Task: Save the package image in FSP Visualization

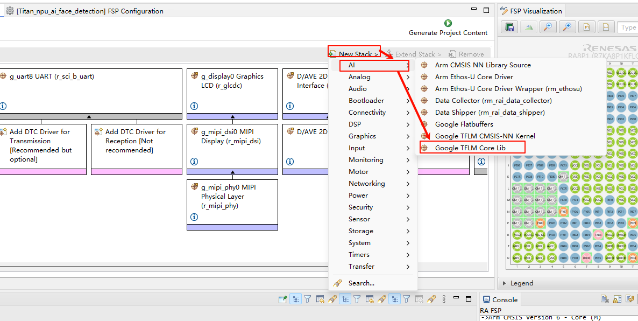Action: (509, 27)
